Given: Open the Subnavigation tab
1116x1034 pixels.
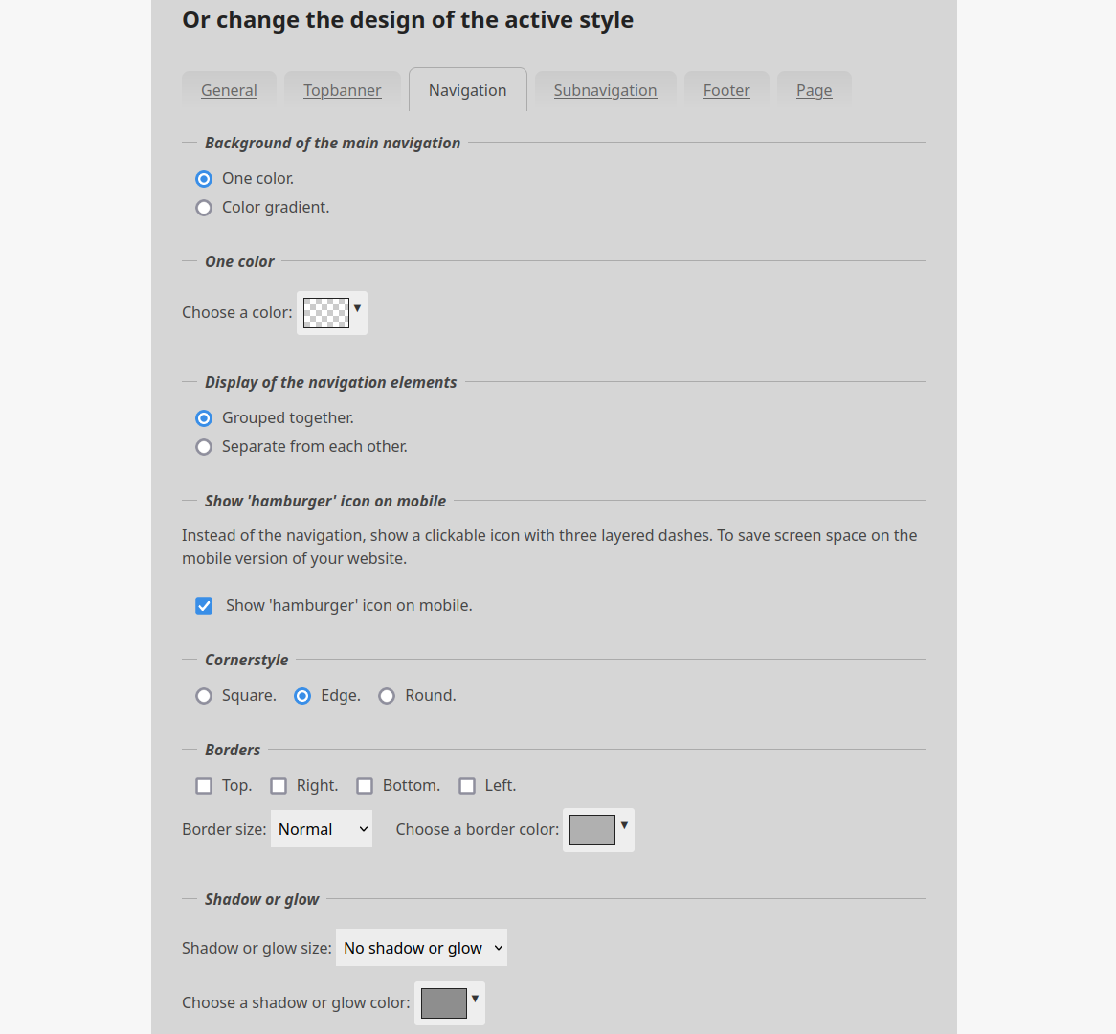Looking at the screenshot, I should coord(605,90).
